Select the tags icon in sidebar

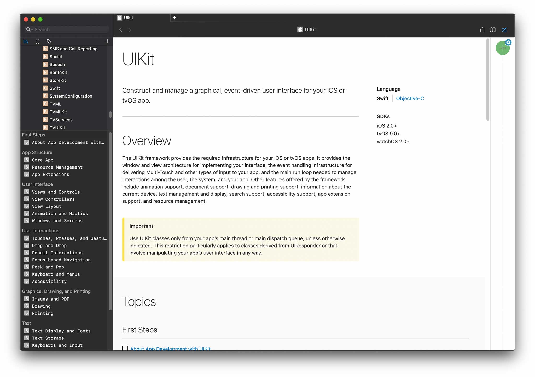click(49, 41)
